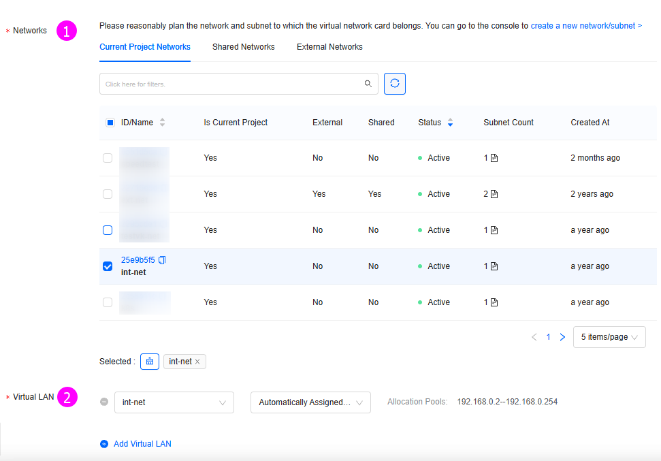This screenshot has height=461, width=661.
Task: Open create a new network/subnet link
Action: (x=586, y=26)
